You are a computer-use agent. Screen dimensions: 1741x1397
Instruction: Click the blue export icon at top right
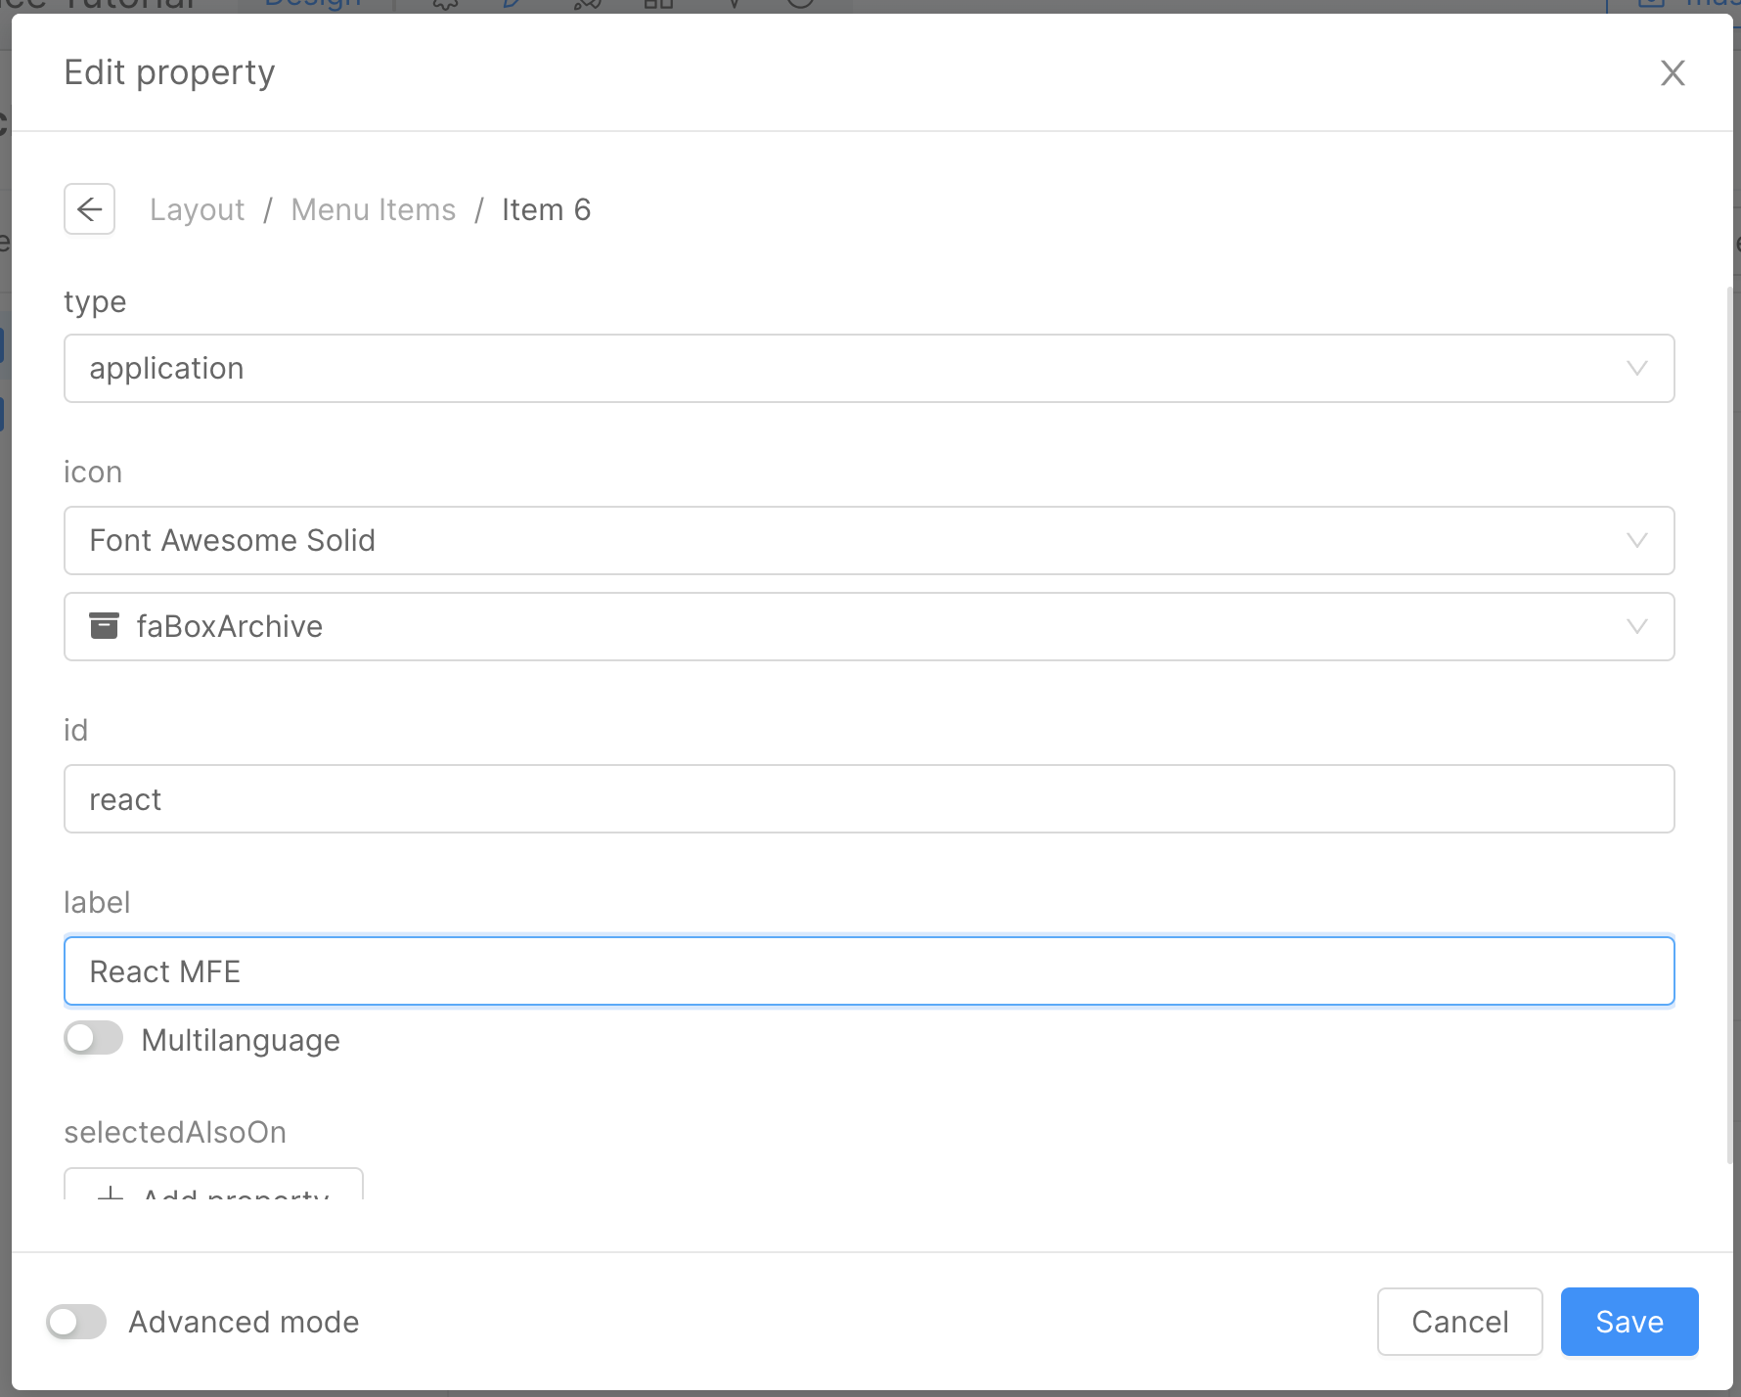point(1651,4)
